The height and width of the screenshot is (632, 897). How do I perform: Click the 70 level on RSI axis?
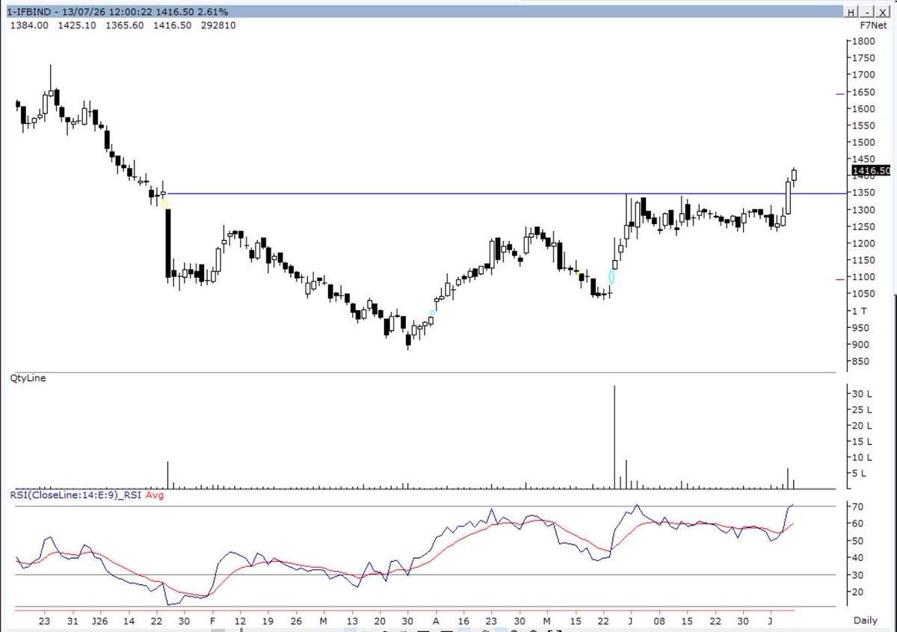tap(859, 506)
